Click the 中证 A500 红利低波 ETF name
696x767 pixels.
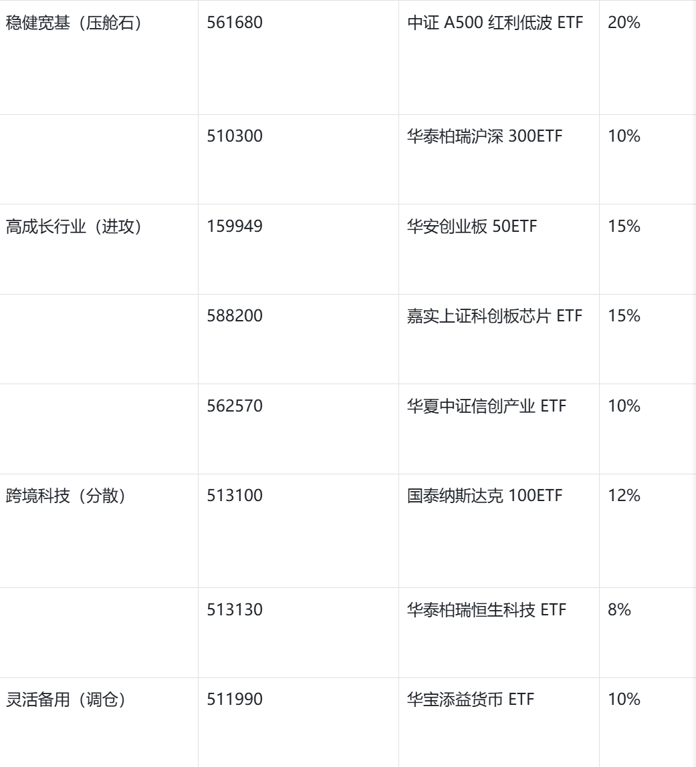[x=495, y=23]
